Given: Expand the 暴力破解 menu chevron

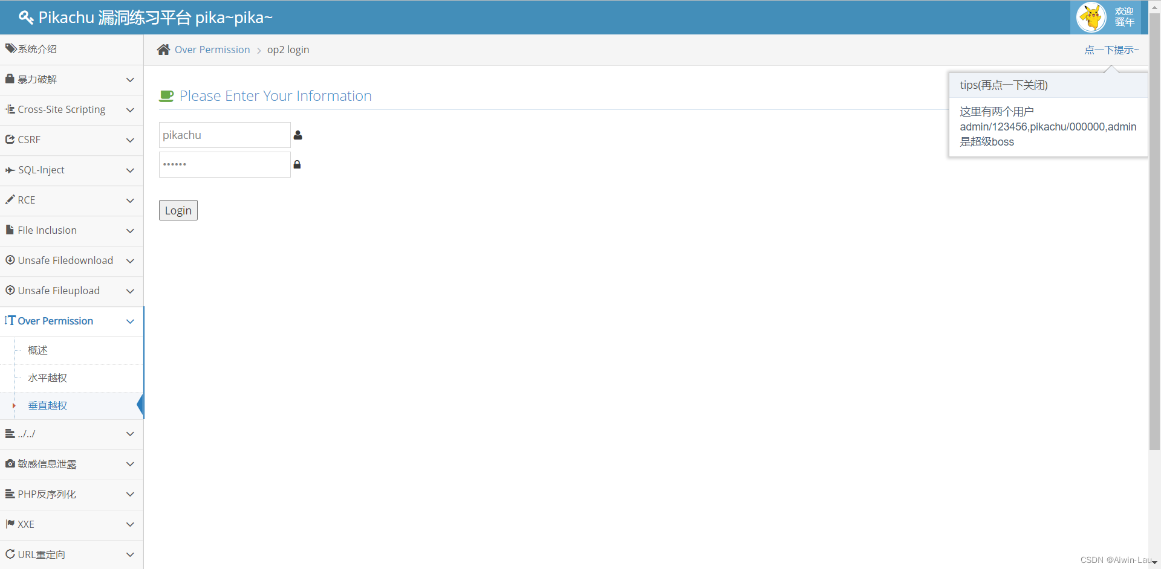Looking at the screenshot, I should pyautogui.click(x=130, y=80).
